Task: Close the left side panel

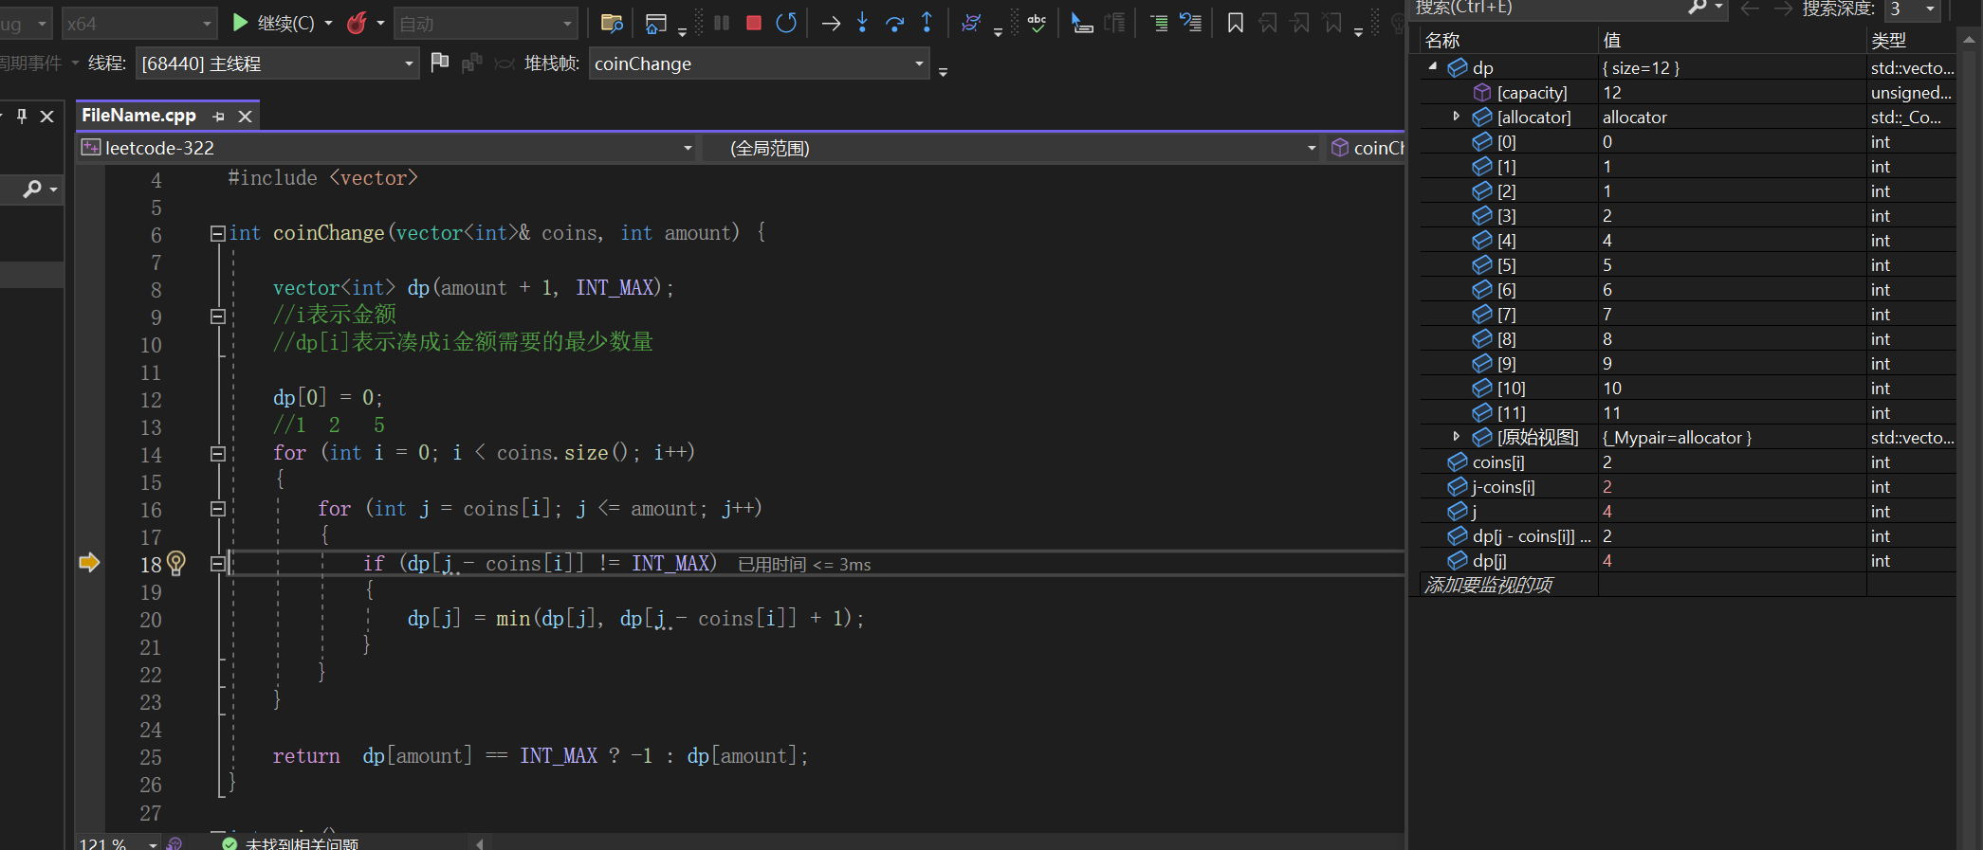Action: pos(46,116)
